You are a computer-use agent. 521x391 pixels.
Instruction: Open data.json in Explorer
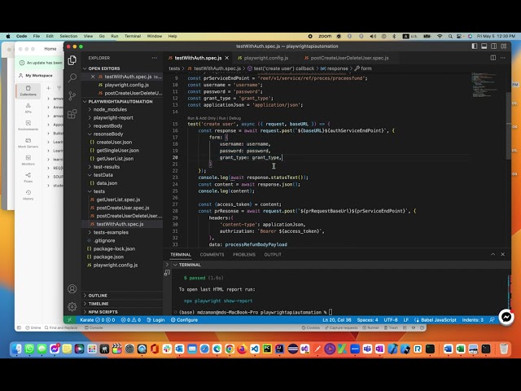pos(107,183)
